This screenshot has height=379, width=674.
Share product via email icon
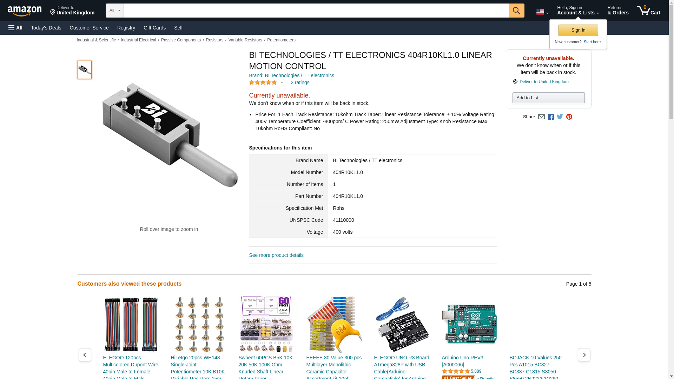pyautogui.click(x=541, y=117)
